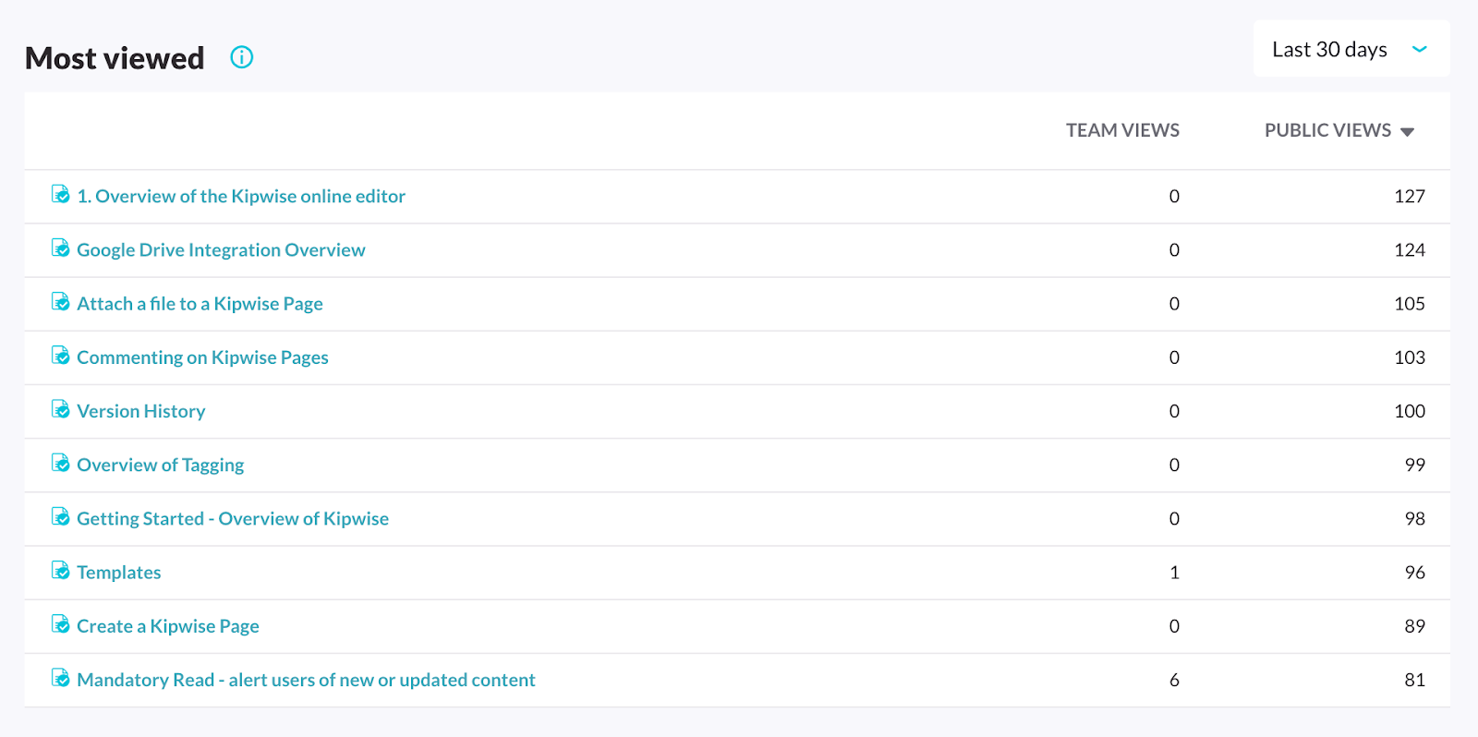The width and height of the screenshot is (1478, 737).
Task: Open the Commenting on Kipwise Pages link
Action: (x=202, y=357)
